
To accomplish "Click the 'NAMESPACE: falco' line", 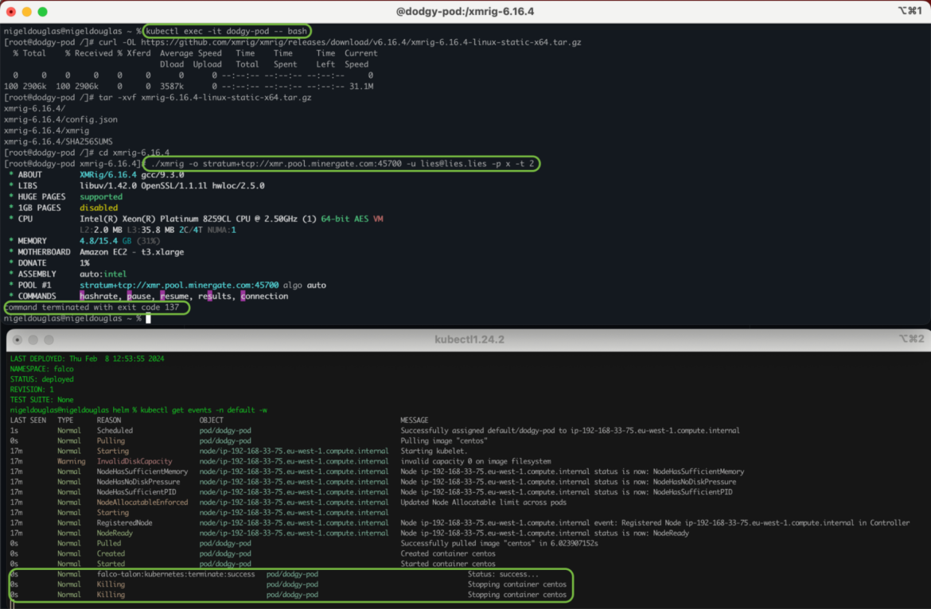I will click(x=41, y=369).
